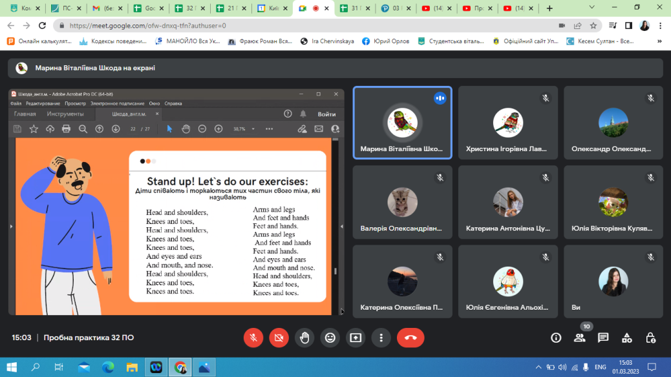671x377 pixels.
Task: Toggle your microphone on
Action: point(253,338)
